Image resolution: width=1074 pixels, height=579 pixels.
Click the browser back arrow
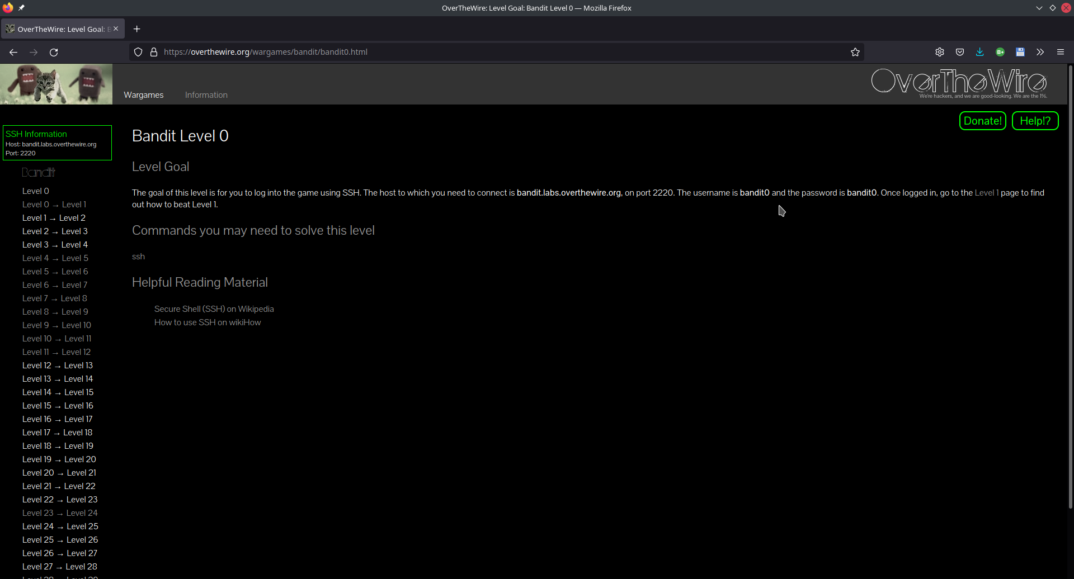click(13, 52)
